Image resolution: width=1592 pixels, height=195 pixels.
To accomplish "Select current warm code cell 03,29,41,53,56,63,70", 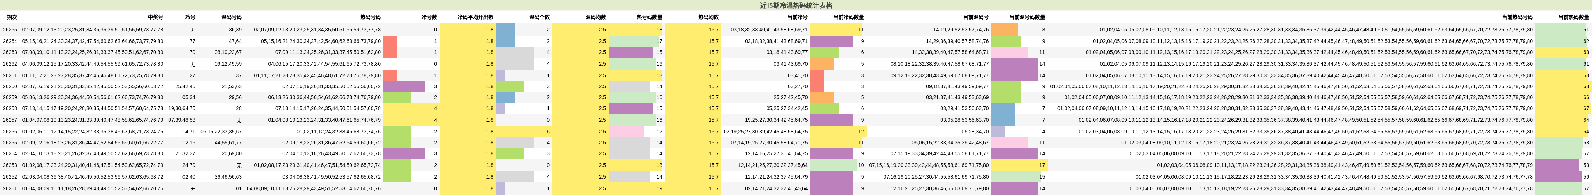I will [x=965, y=108].
